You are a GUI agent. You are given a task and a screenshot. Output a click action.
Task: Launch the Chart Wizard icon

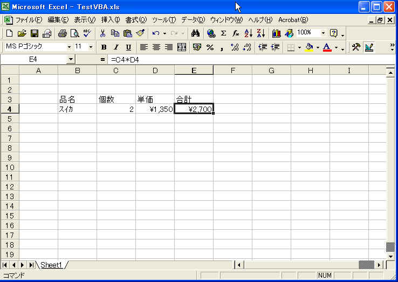276,33
